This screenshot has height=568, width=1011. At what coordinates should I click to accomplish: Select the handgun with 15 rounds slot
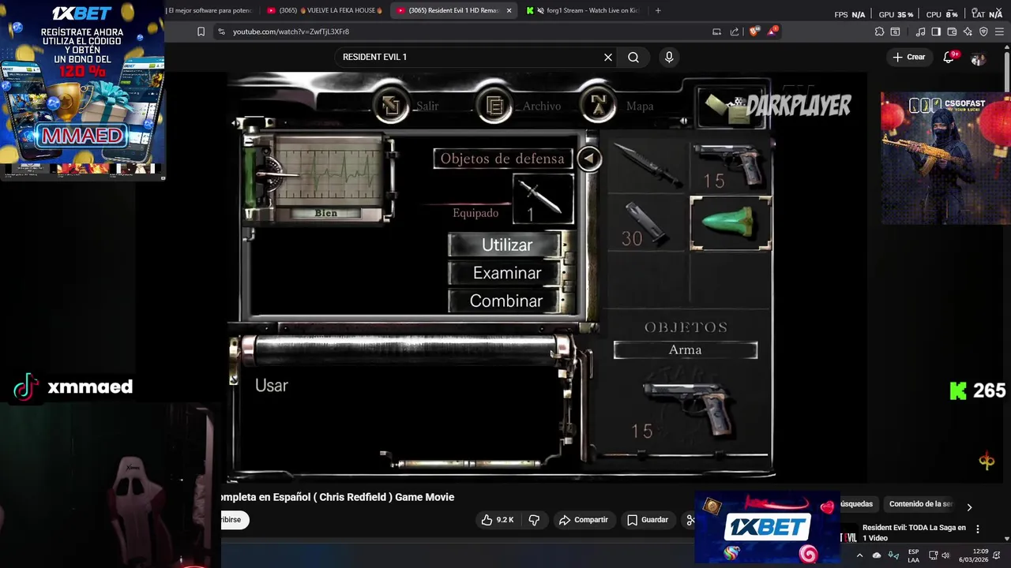(x=730, y=166)
